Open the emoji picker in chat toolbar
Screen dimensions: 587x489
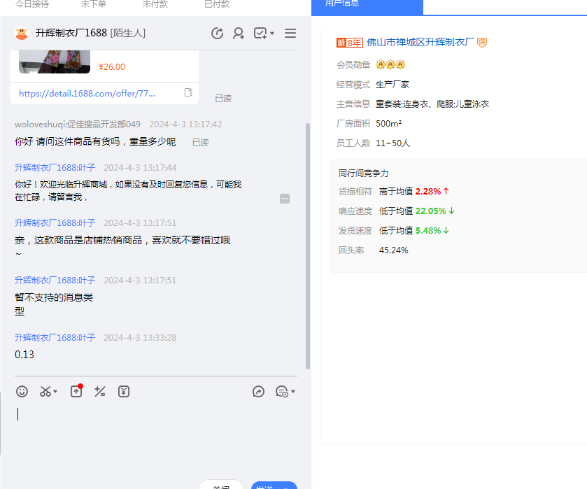[x=22, y=392]
